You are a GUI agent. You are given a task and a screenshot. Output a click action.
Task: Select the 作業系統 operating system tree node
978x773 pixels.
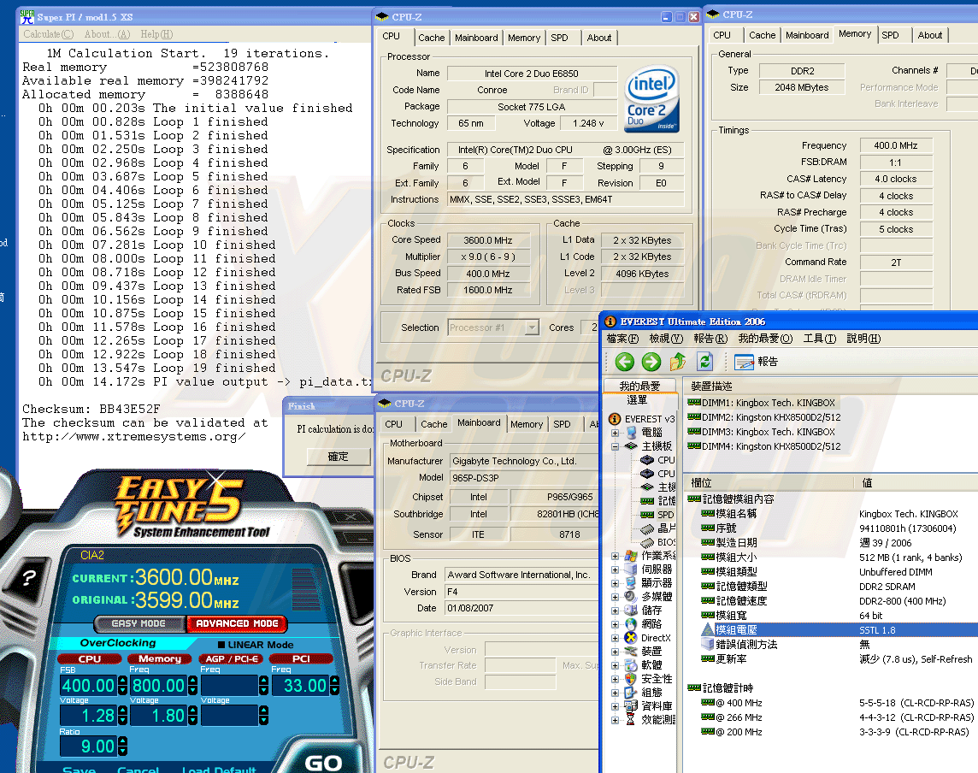[x=650, y=555]
